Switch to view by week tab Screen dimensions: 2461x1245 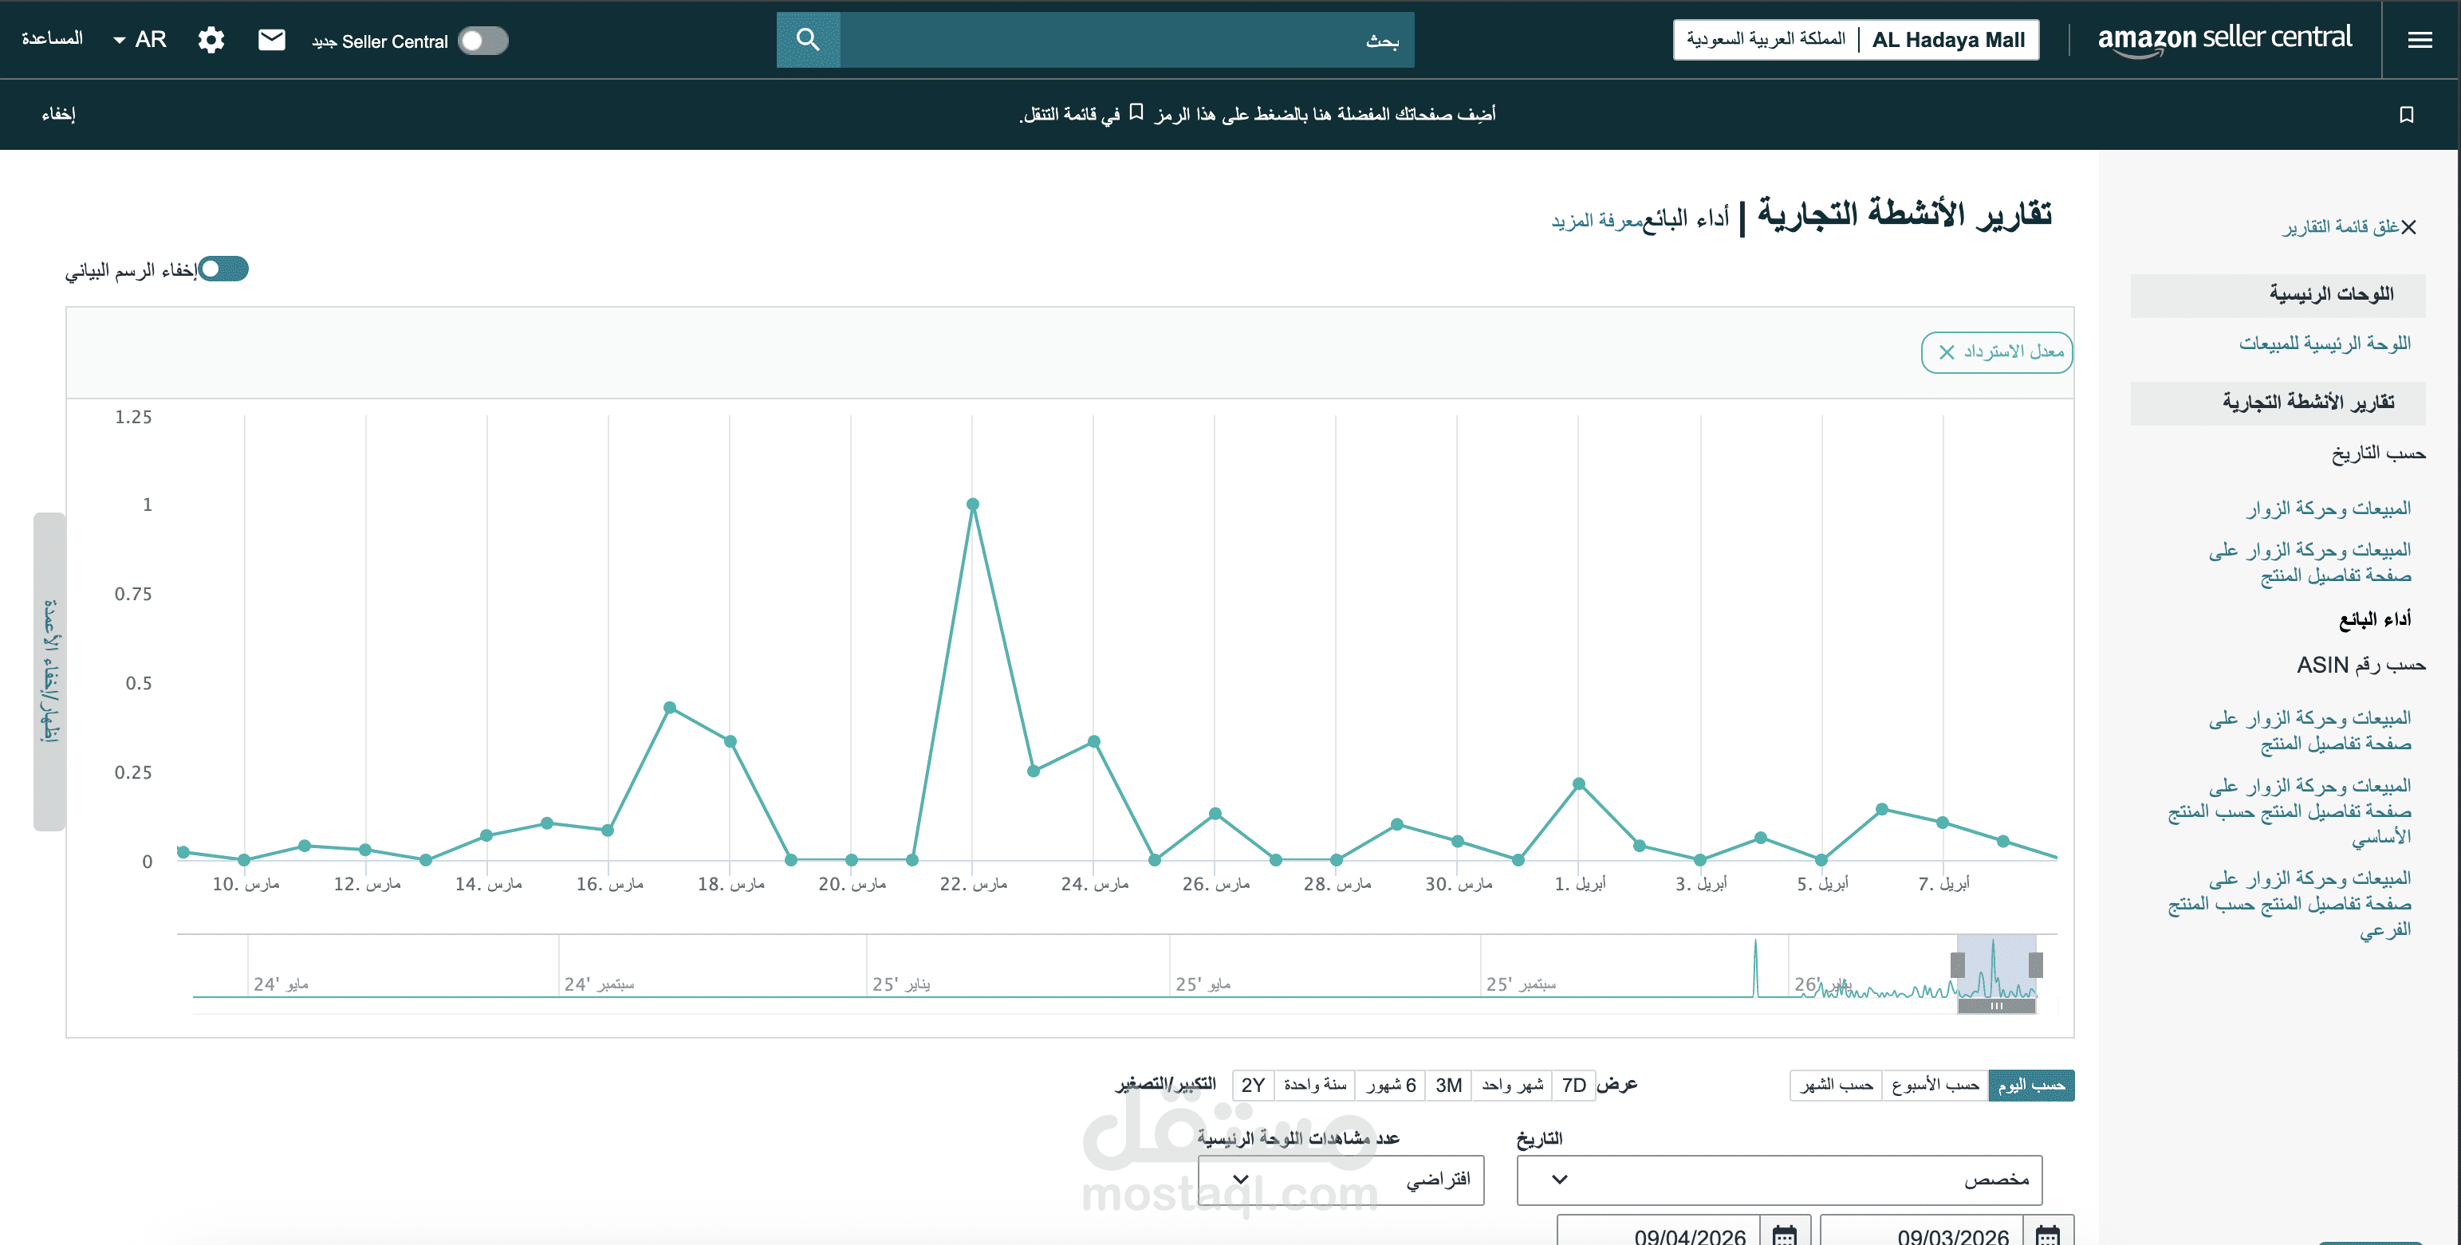click(x=1935, y=1085)
